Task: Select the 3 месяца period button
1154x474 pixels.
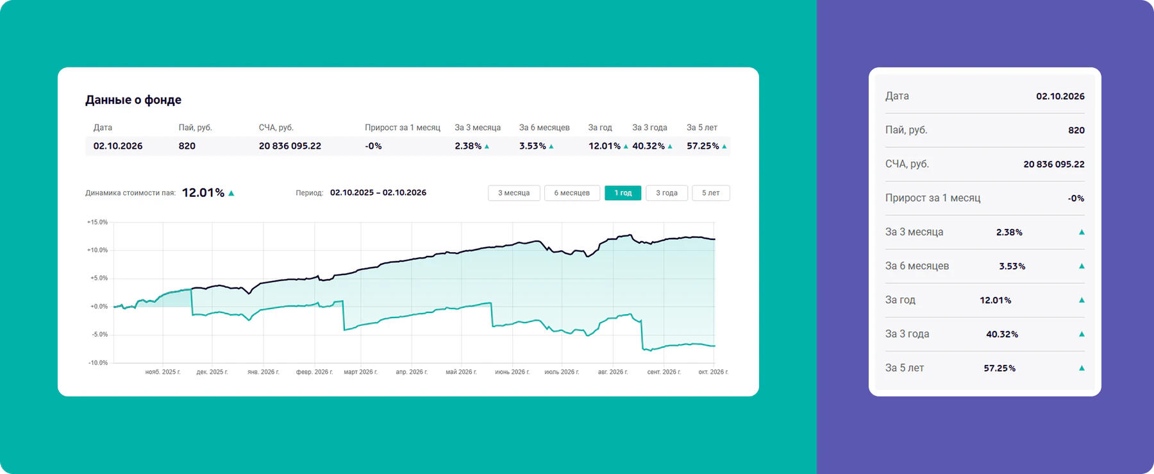Action: (x=514, y=193)
